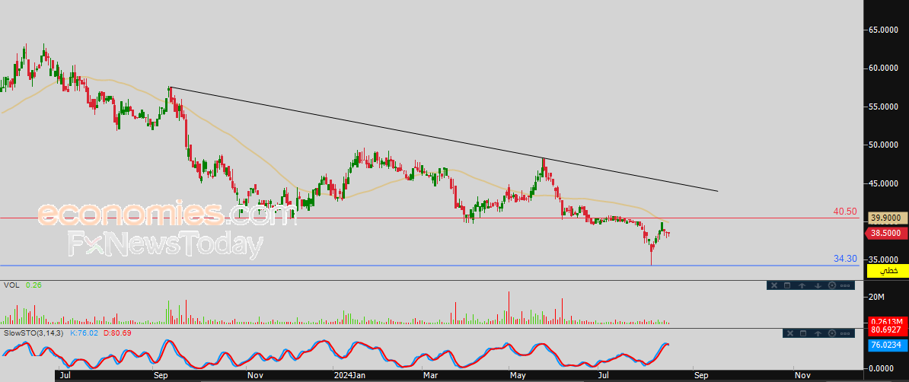Image resolution: width=909 pixels, height=382 pixels.
Task: Click the VOL indicator label
Action: pos(11,285)
